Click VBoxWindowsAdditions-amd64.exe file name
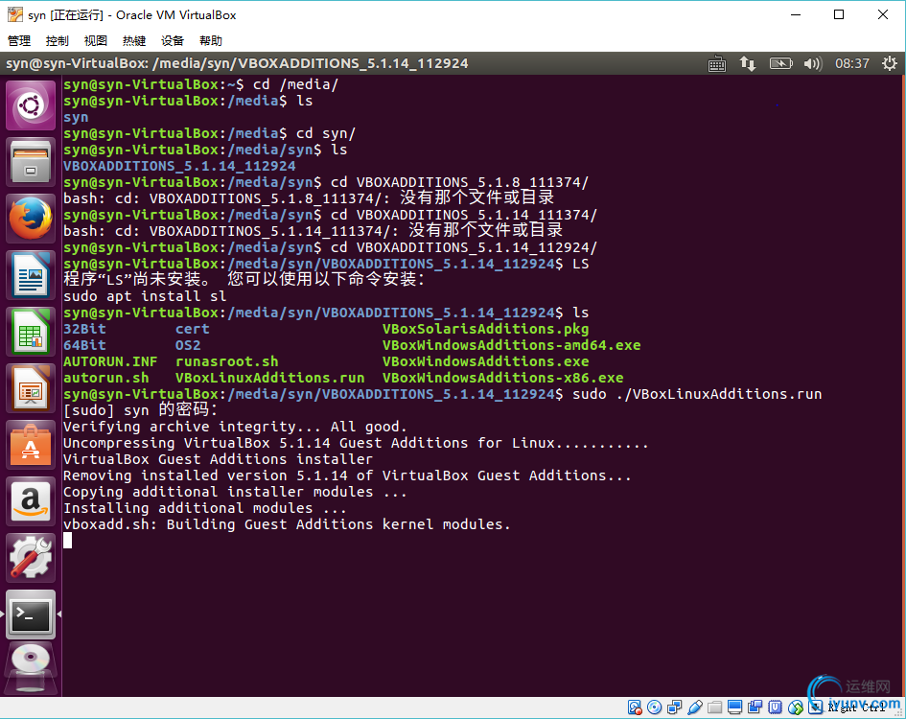This screenshot has width=906, height=719. click(511, 345)
